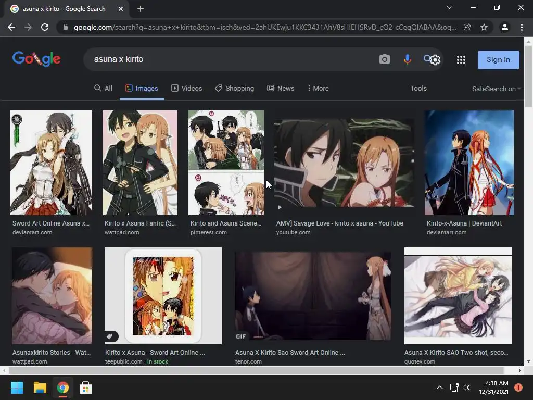
Task: Open SafeSearch on dropdown
Action: (496, 89)
